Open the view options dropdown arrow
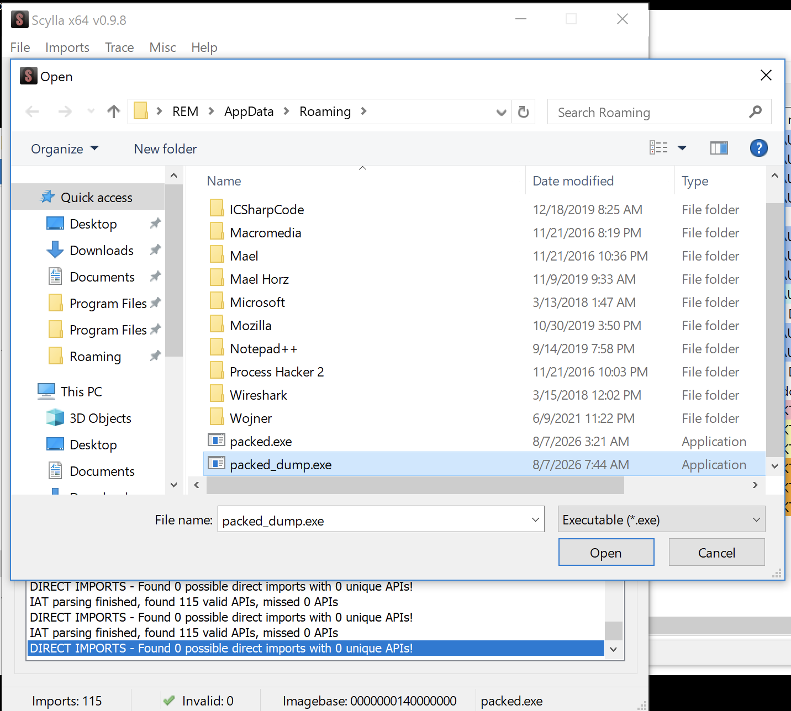Screen dimensions: 791x711 click(x=682, y=147)
